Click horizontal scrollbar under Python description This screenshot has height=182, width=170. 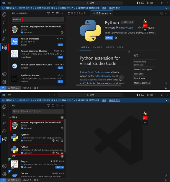99,85
